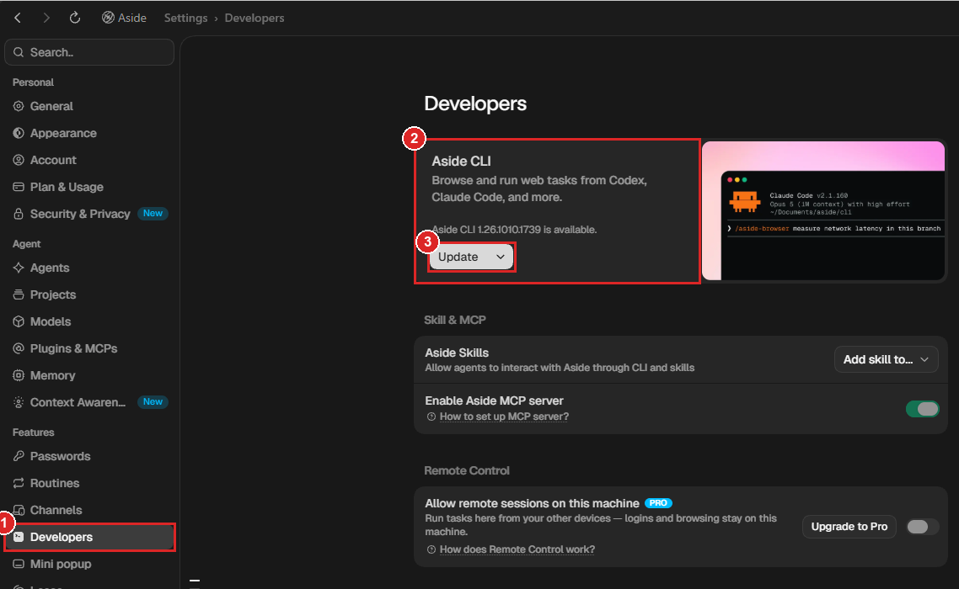Viewport: 959px width, 589px height.
Task: Click the Aside Skills row title
Action: (457, 353)
